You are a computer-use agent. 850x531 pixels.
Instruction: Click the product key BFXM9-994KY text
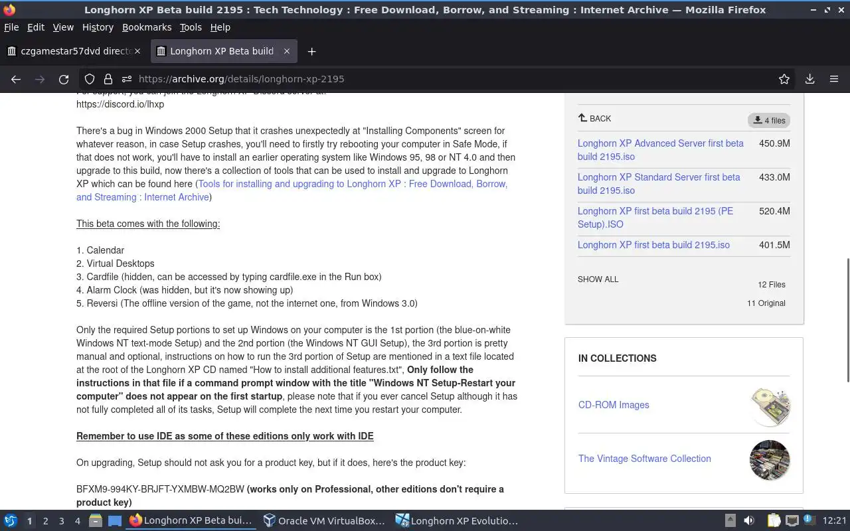160,489
